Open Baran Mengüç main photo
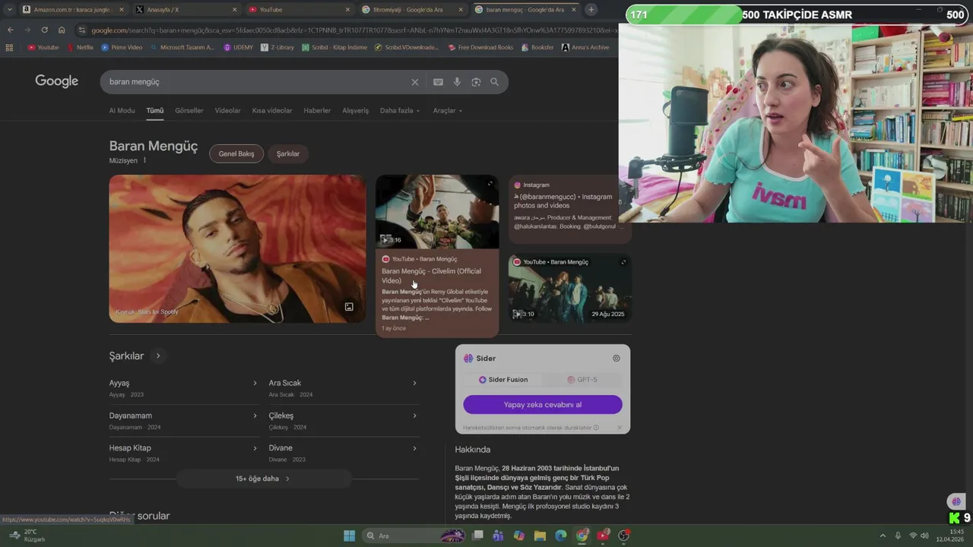The width and height of the screenshot is (973, 547). click(x=237, y=249)
